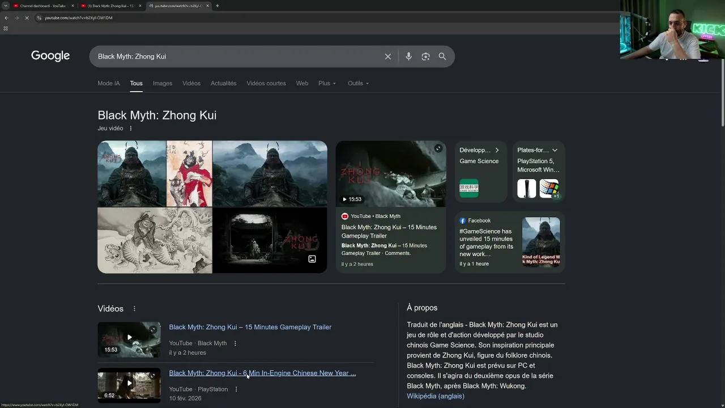Switch to the Vidéos courtes tab
725x408 pixels.
coord(266,83)
